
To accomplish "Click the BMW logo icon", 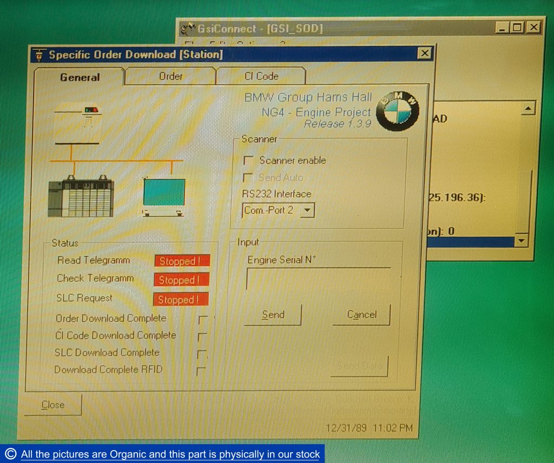I will tap(398, 110).
